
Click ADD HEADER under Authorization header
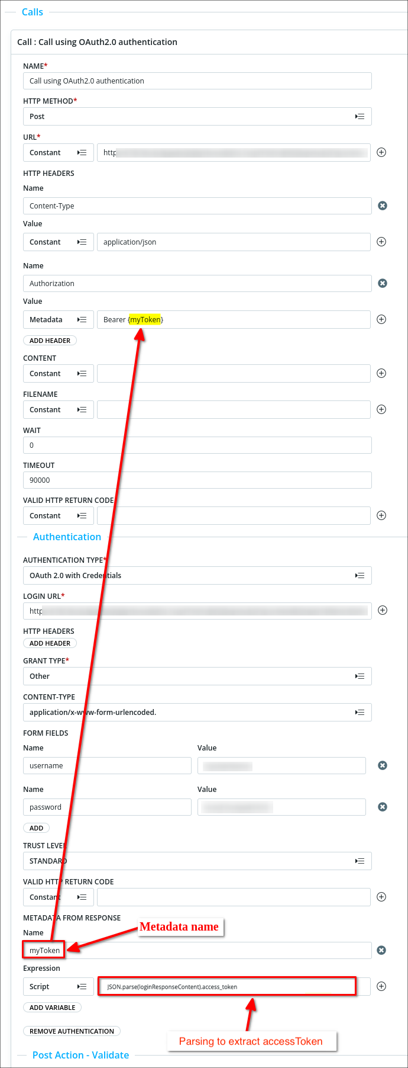pyautogui.click(x=50, y=341)
